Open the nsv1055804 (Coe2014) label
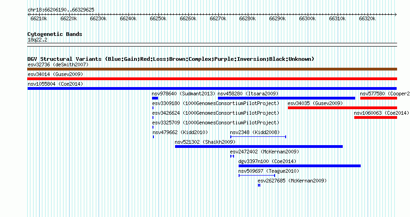This screenshot has width=410, height=217. [x=55, y=84]
